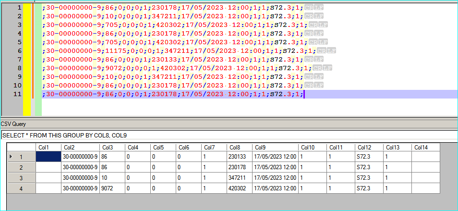The image size is (458, 211).
Task: Sort by the Col3 column header
Action: tap(112, 148)
